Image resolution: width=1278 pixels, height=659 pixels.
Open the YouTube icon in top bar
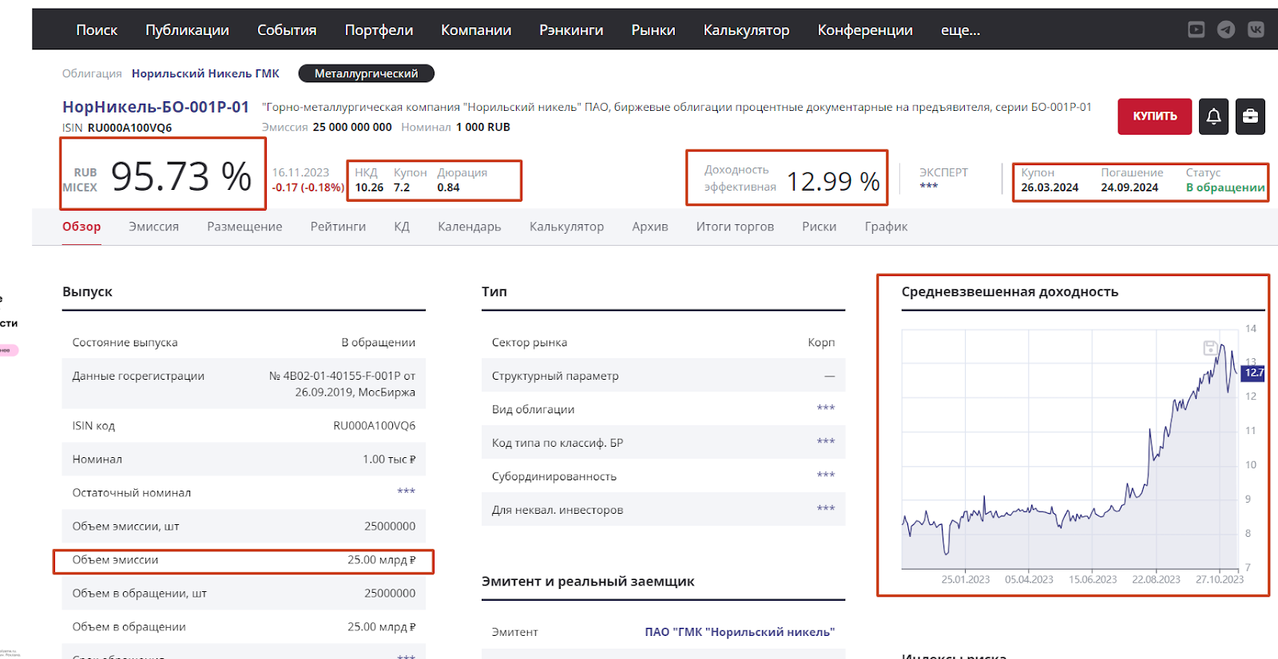pyautogui.click(x=1196, y=30)
